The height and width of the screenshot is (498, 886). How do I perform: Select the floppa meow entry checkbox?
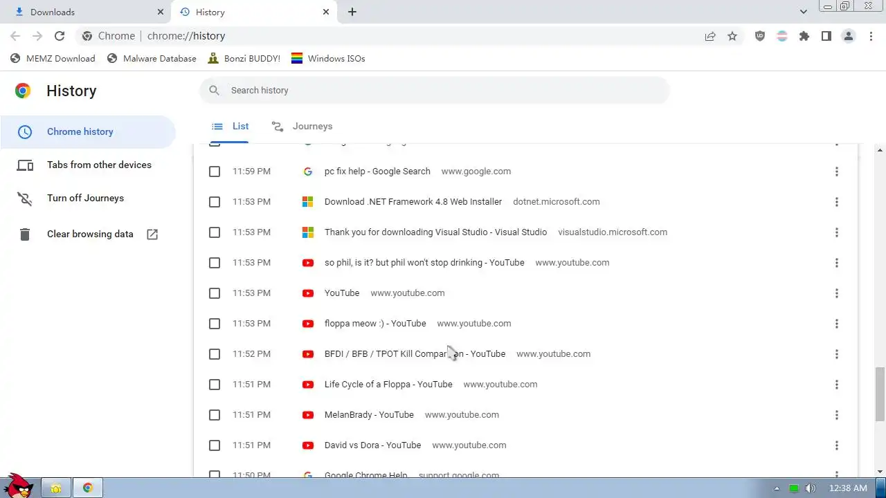point(215,324)
